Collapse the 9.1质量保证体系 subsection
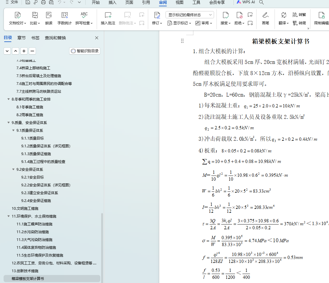This screenshot has height=283, width=329. pos(13,131)
